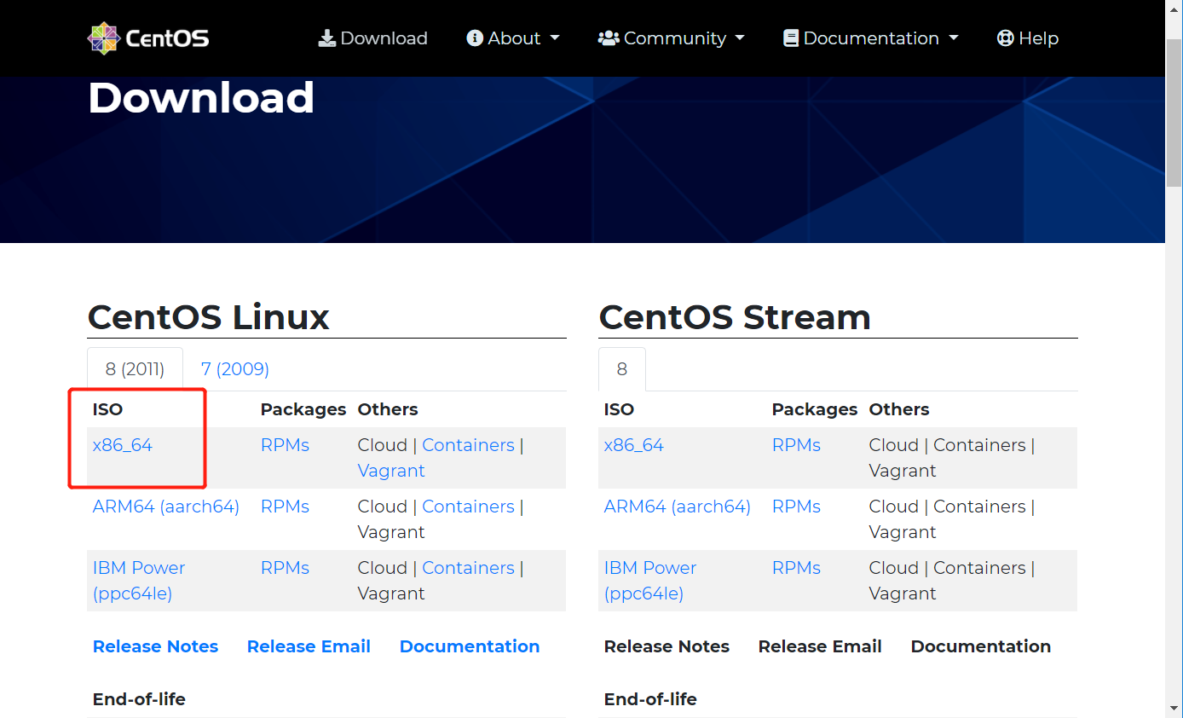Open the x86_64 ISO link for CentOS Linux
The width and height of the screenshot is (1183, 718).
click(122, 444)
